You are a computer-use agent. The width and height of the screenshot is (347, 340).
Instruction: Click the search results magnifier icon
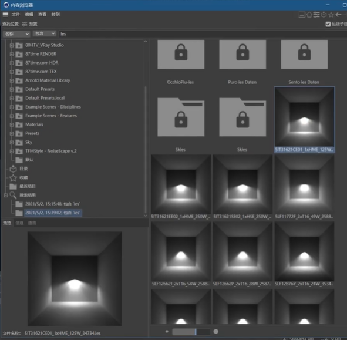click(x=13, y=195)
